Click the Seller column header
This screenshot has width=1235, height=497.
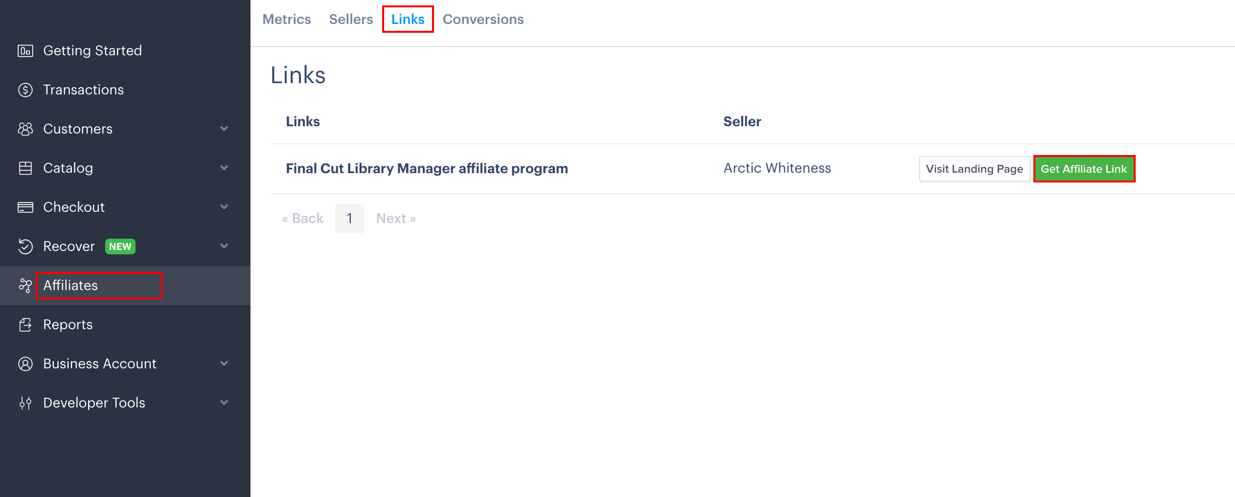pyautogui.click(x=742, y=122)
